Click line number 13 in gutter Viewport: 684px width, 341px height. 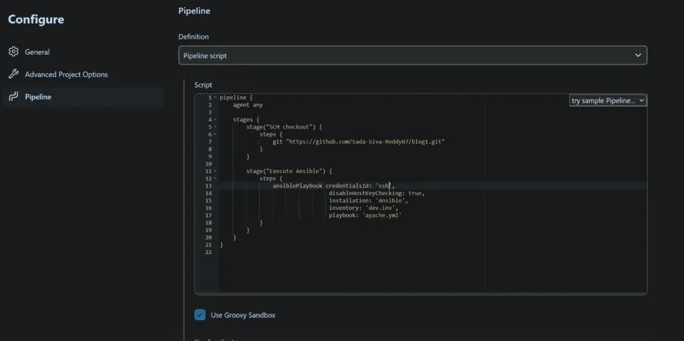point(208,186)
